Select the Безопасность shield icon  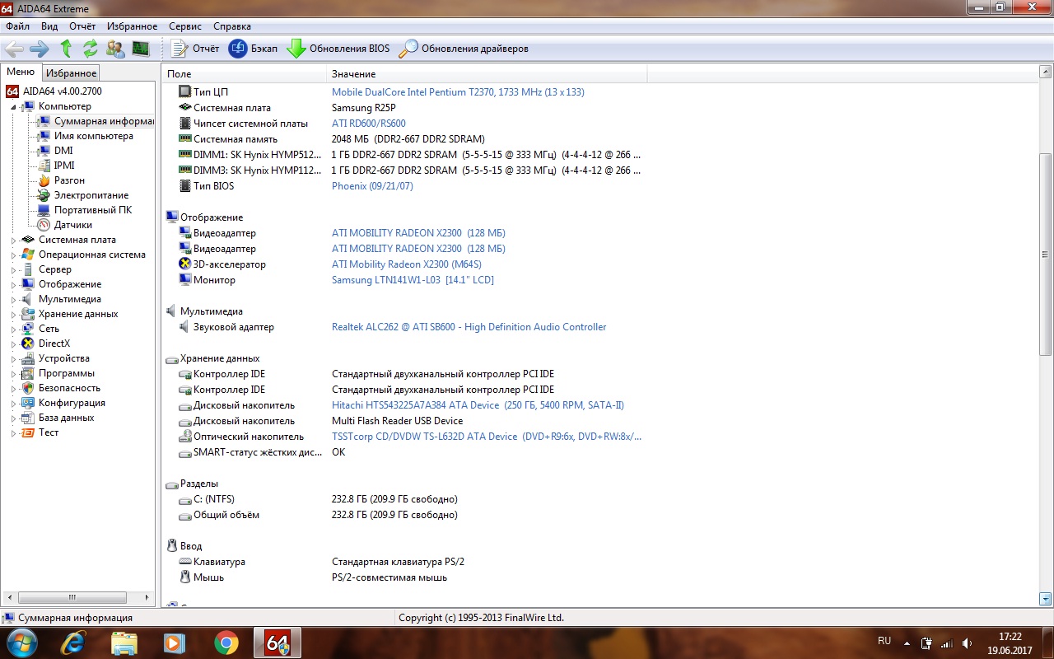tap(28, 388)
